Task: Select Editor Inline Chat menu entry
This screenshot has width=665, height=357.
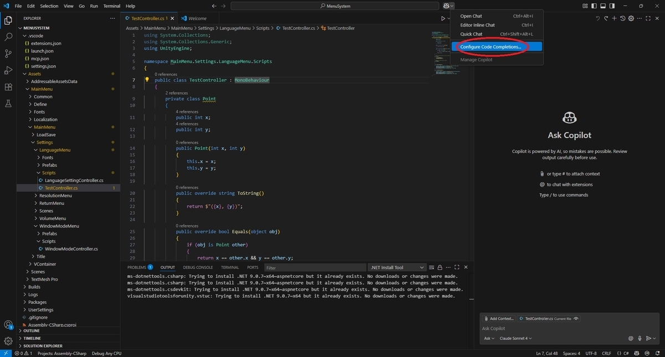Action: 497,25
